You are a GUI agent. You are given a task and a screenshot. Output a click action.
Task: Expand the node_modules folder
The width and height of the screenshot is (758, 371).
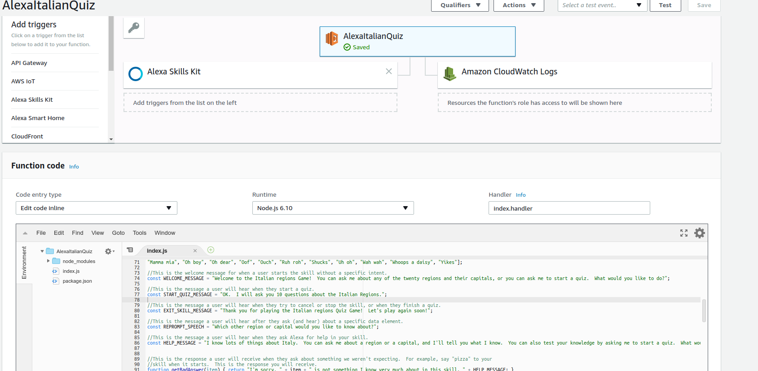(48, 261)
